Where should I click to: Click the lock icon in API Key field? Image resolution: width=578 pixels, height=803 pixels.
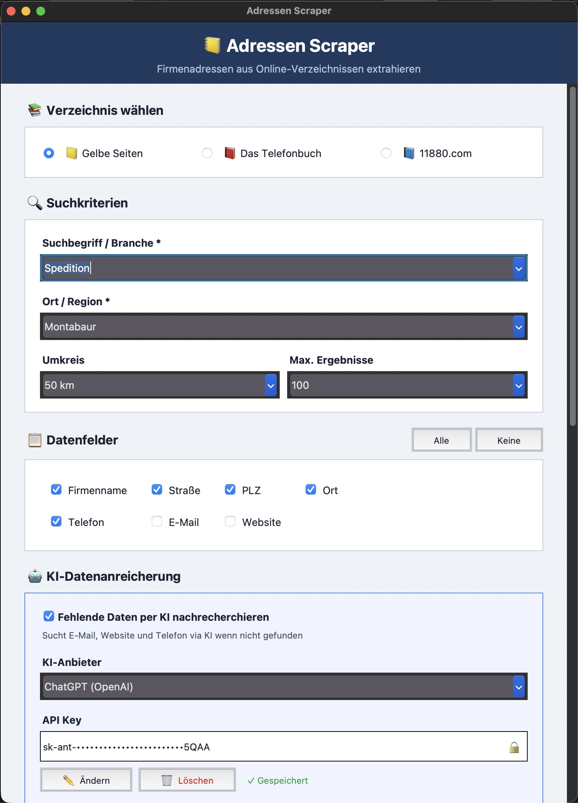514,747
